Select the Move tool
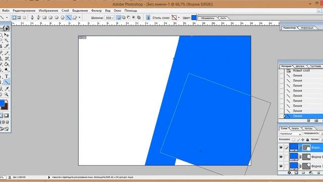Image resolution: width=323 pixels, height=182 pixels. pyautogui.click(x=7, y=35)
